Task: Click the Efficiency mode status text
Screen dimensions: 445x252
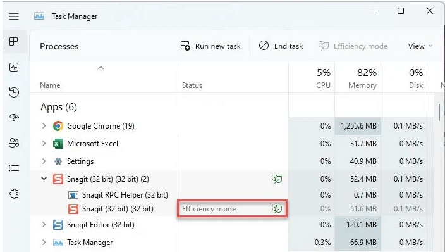Action: (209, 209)
